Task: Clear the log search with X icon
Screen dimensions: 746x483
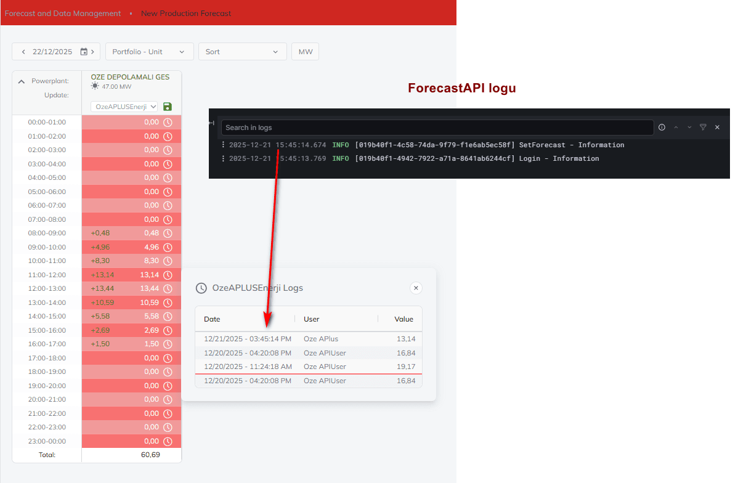Action: click(x=717, y=128)
